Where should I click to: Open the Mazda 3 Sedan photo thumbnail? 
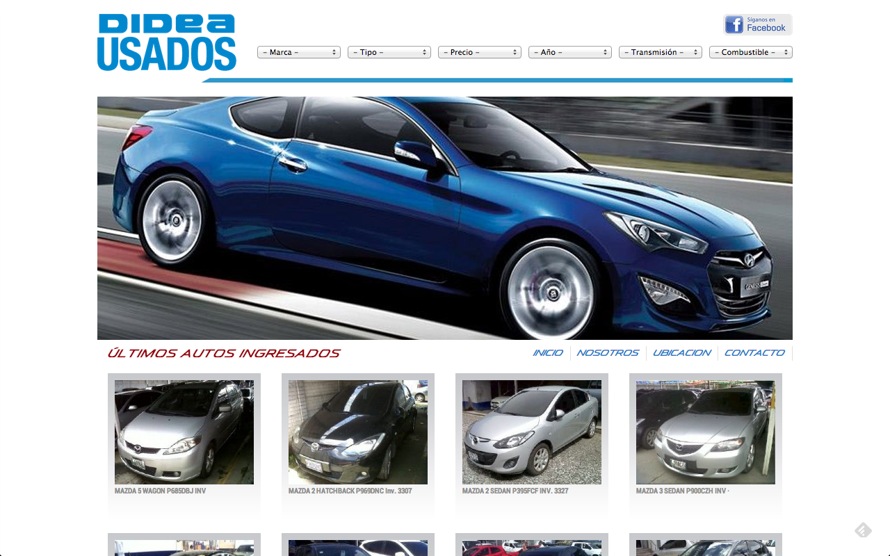(706, 432)
